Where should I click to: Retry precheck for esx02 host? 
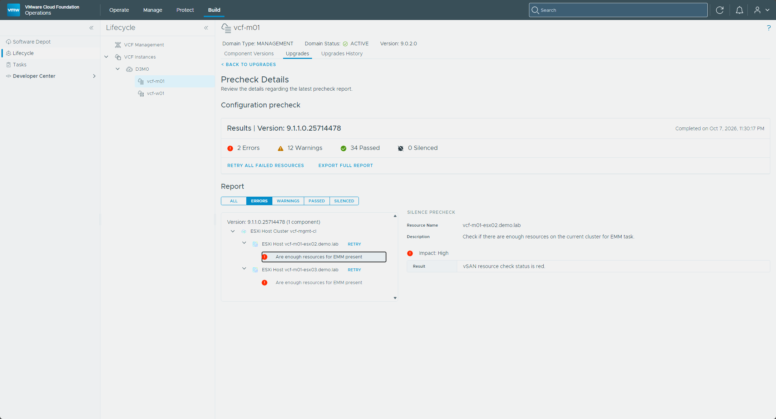(354, 244)
